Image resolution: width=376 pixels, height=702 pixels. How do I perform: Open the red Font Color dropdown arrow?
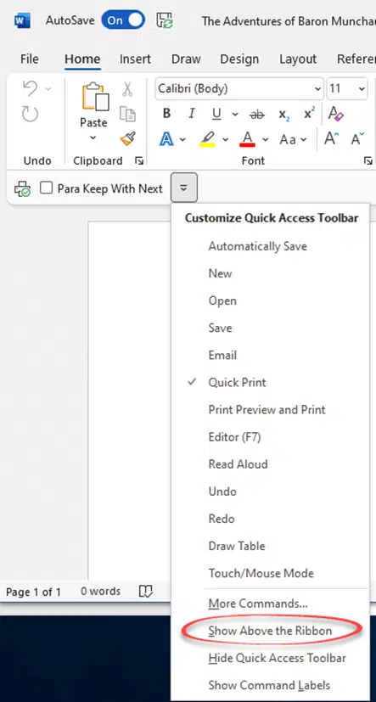click(x=265, y=140)
